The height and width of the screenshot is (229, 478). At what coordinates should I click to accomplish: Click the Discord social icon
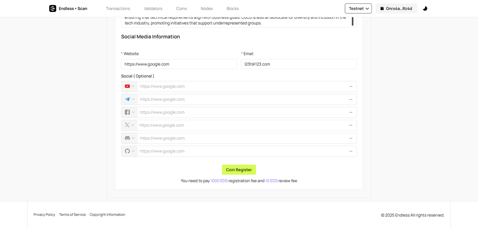[x=127, y=138]
